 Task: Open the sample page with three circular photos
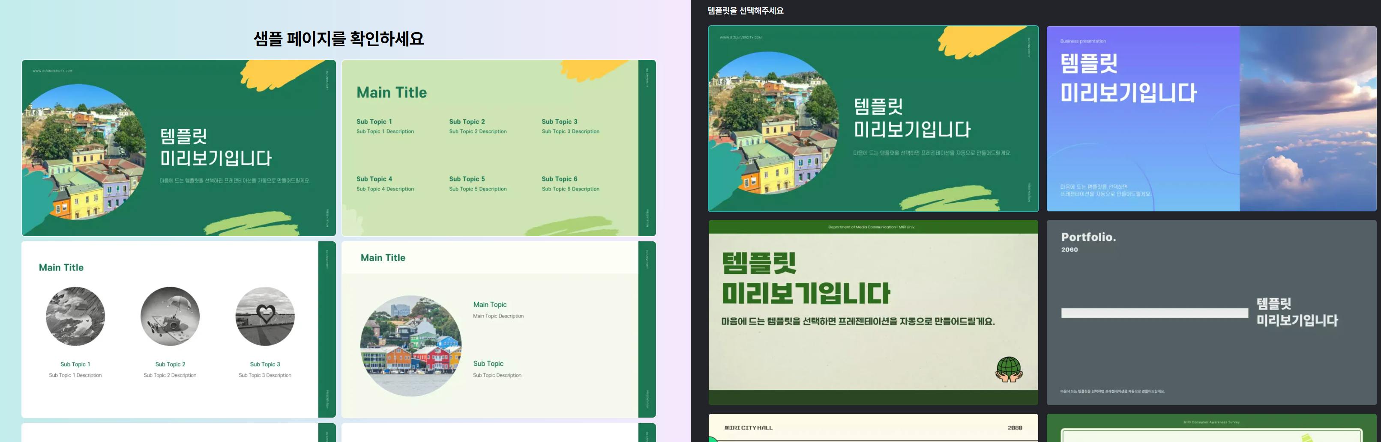click(179, 329)
